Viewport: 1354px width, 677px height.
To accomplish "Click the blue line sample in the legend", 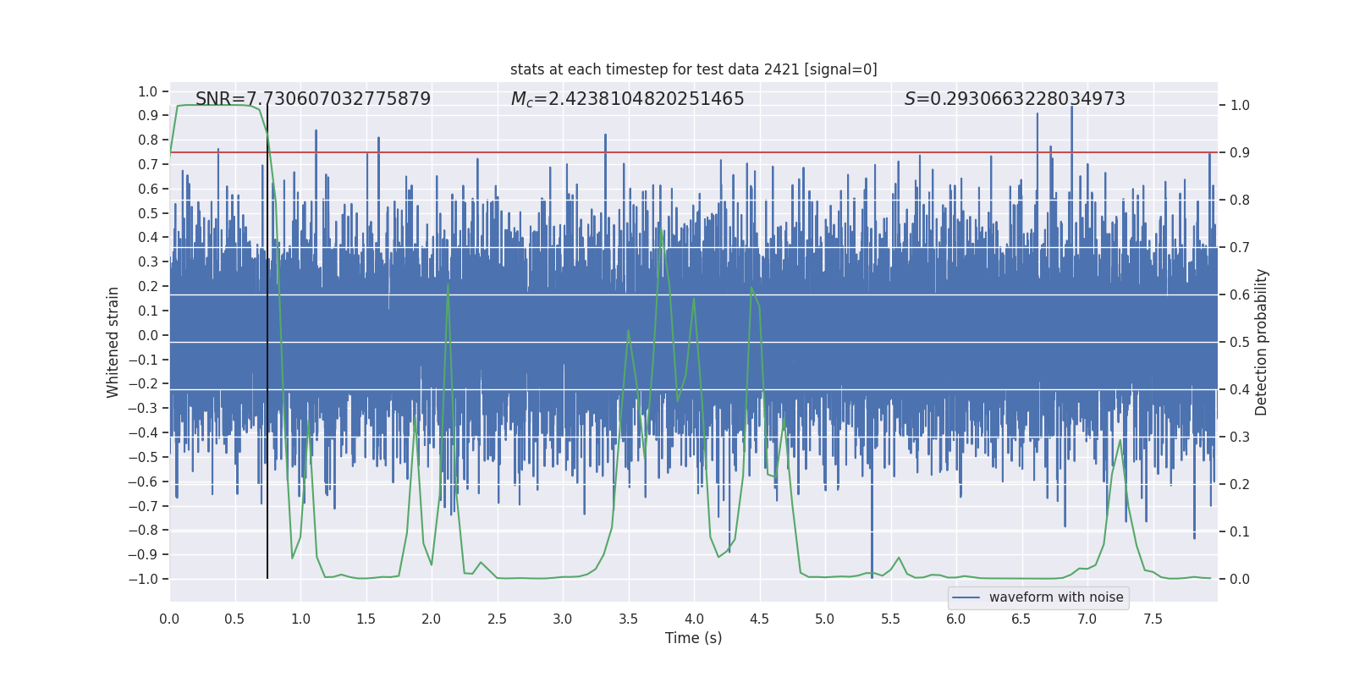I will (966, 597).
